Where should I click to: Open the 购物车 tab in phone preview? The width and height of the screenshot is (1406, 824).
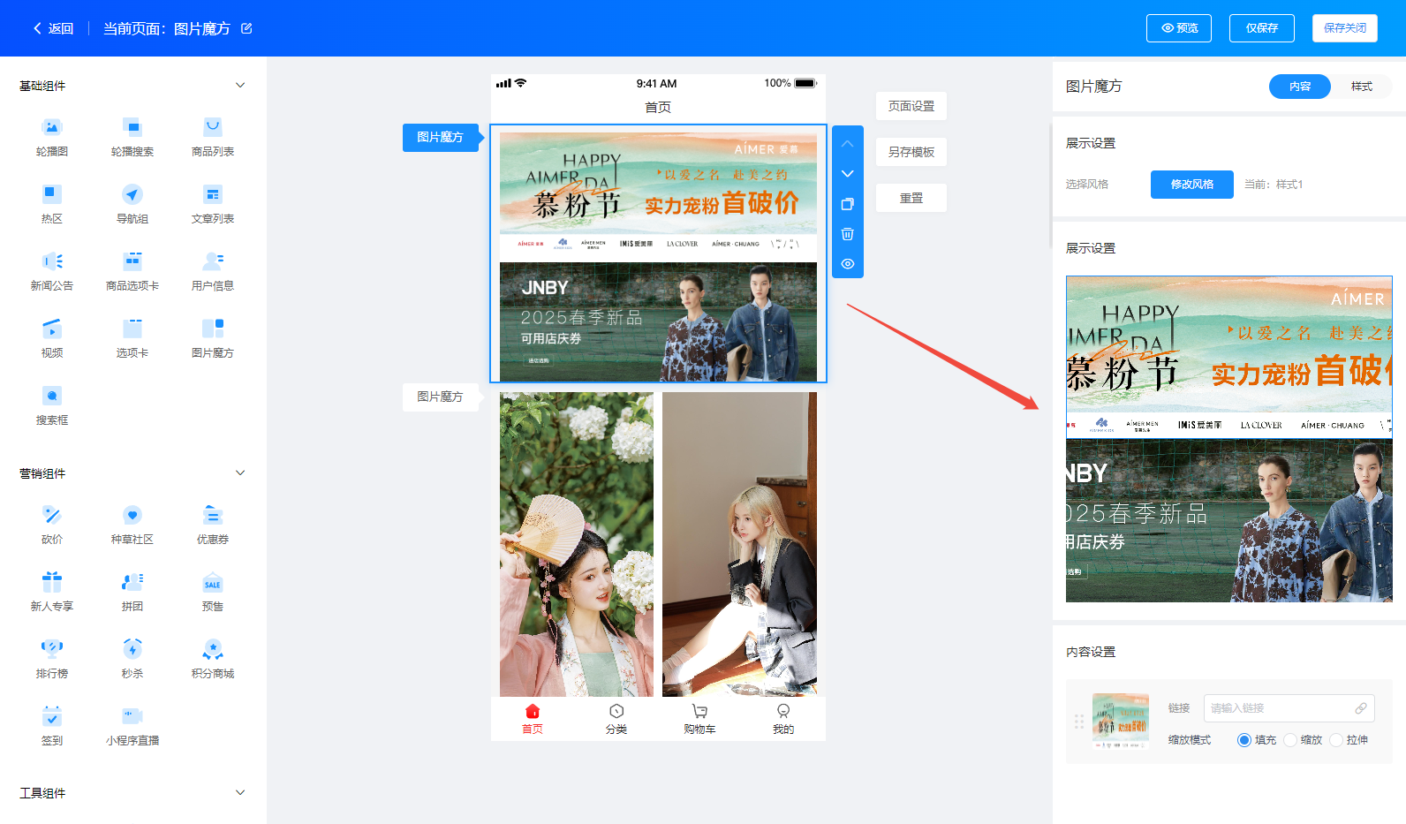699,719
